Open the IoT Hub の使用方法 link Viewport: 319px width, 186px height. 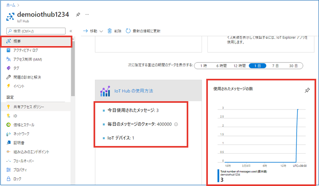point(134,91)
